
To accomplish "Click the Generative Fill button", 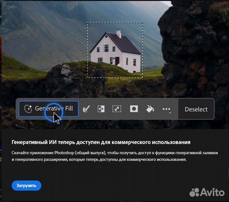I will pos(48,109).
